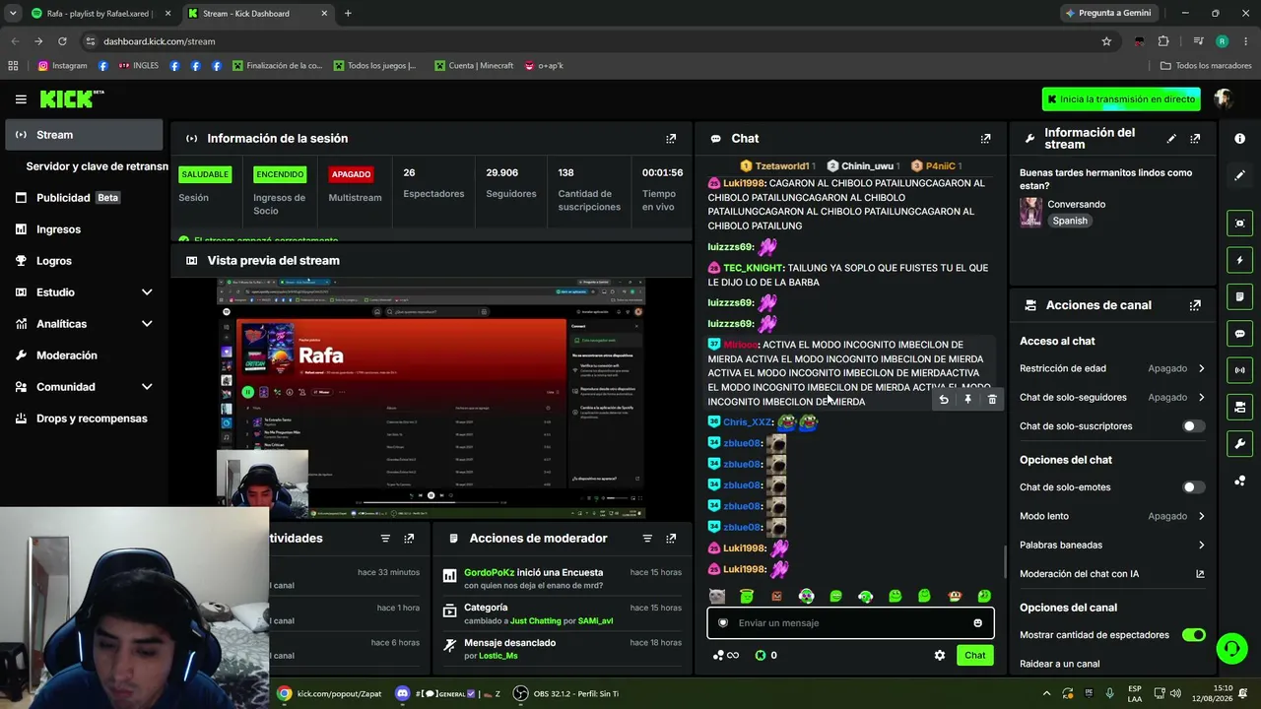Toggle the broadcast signal panel icon
Viewport: 1261px width, 709px height.
(1240, 370)
